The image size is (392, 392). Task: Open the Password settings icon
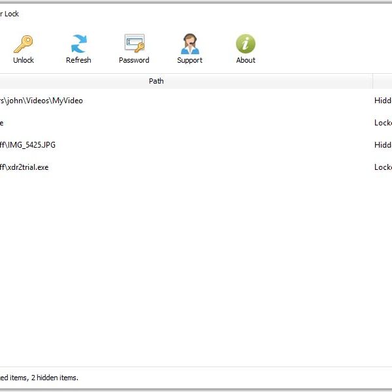[x=135, y=43]
